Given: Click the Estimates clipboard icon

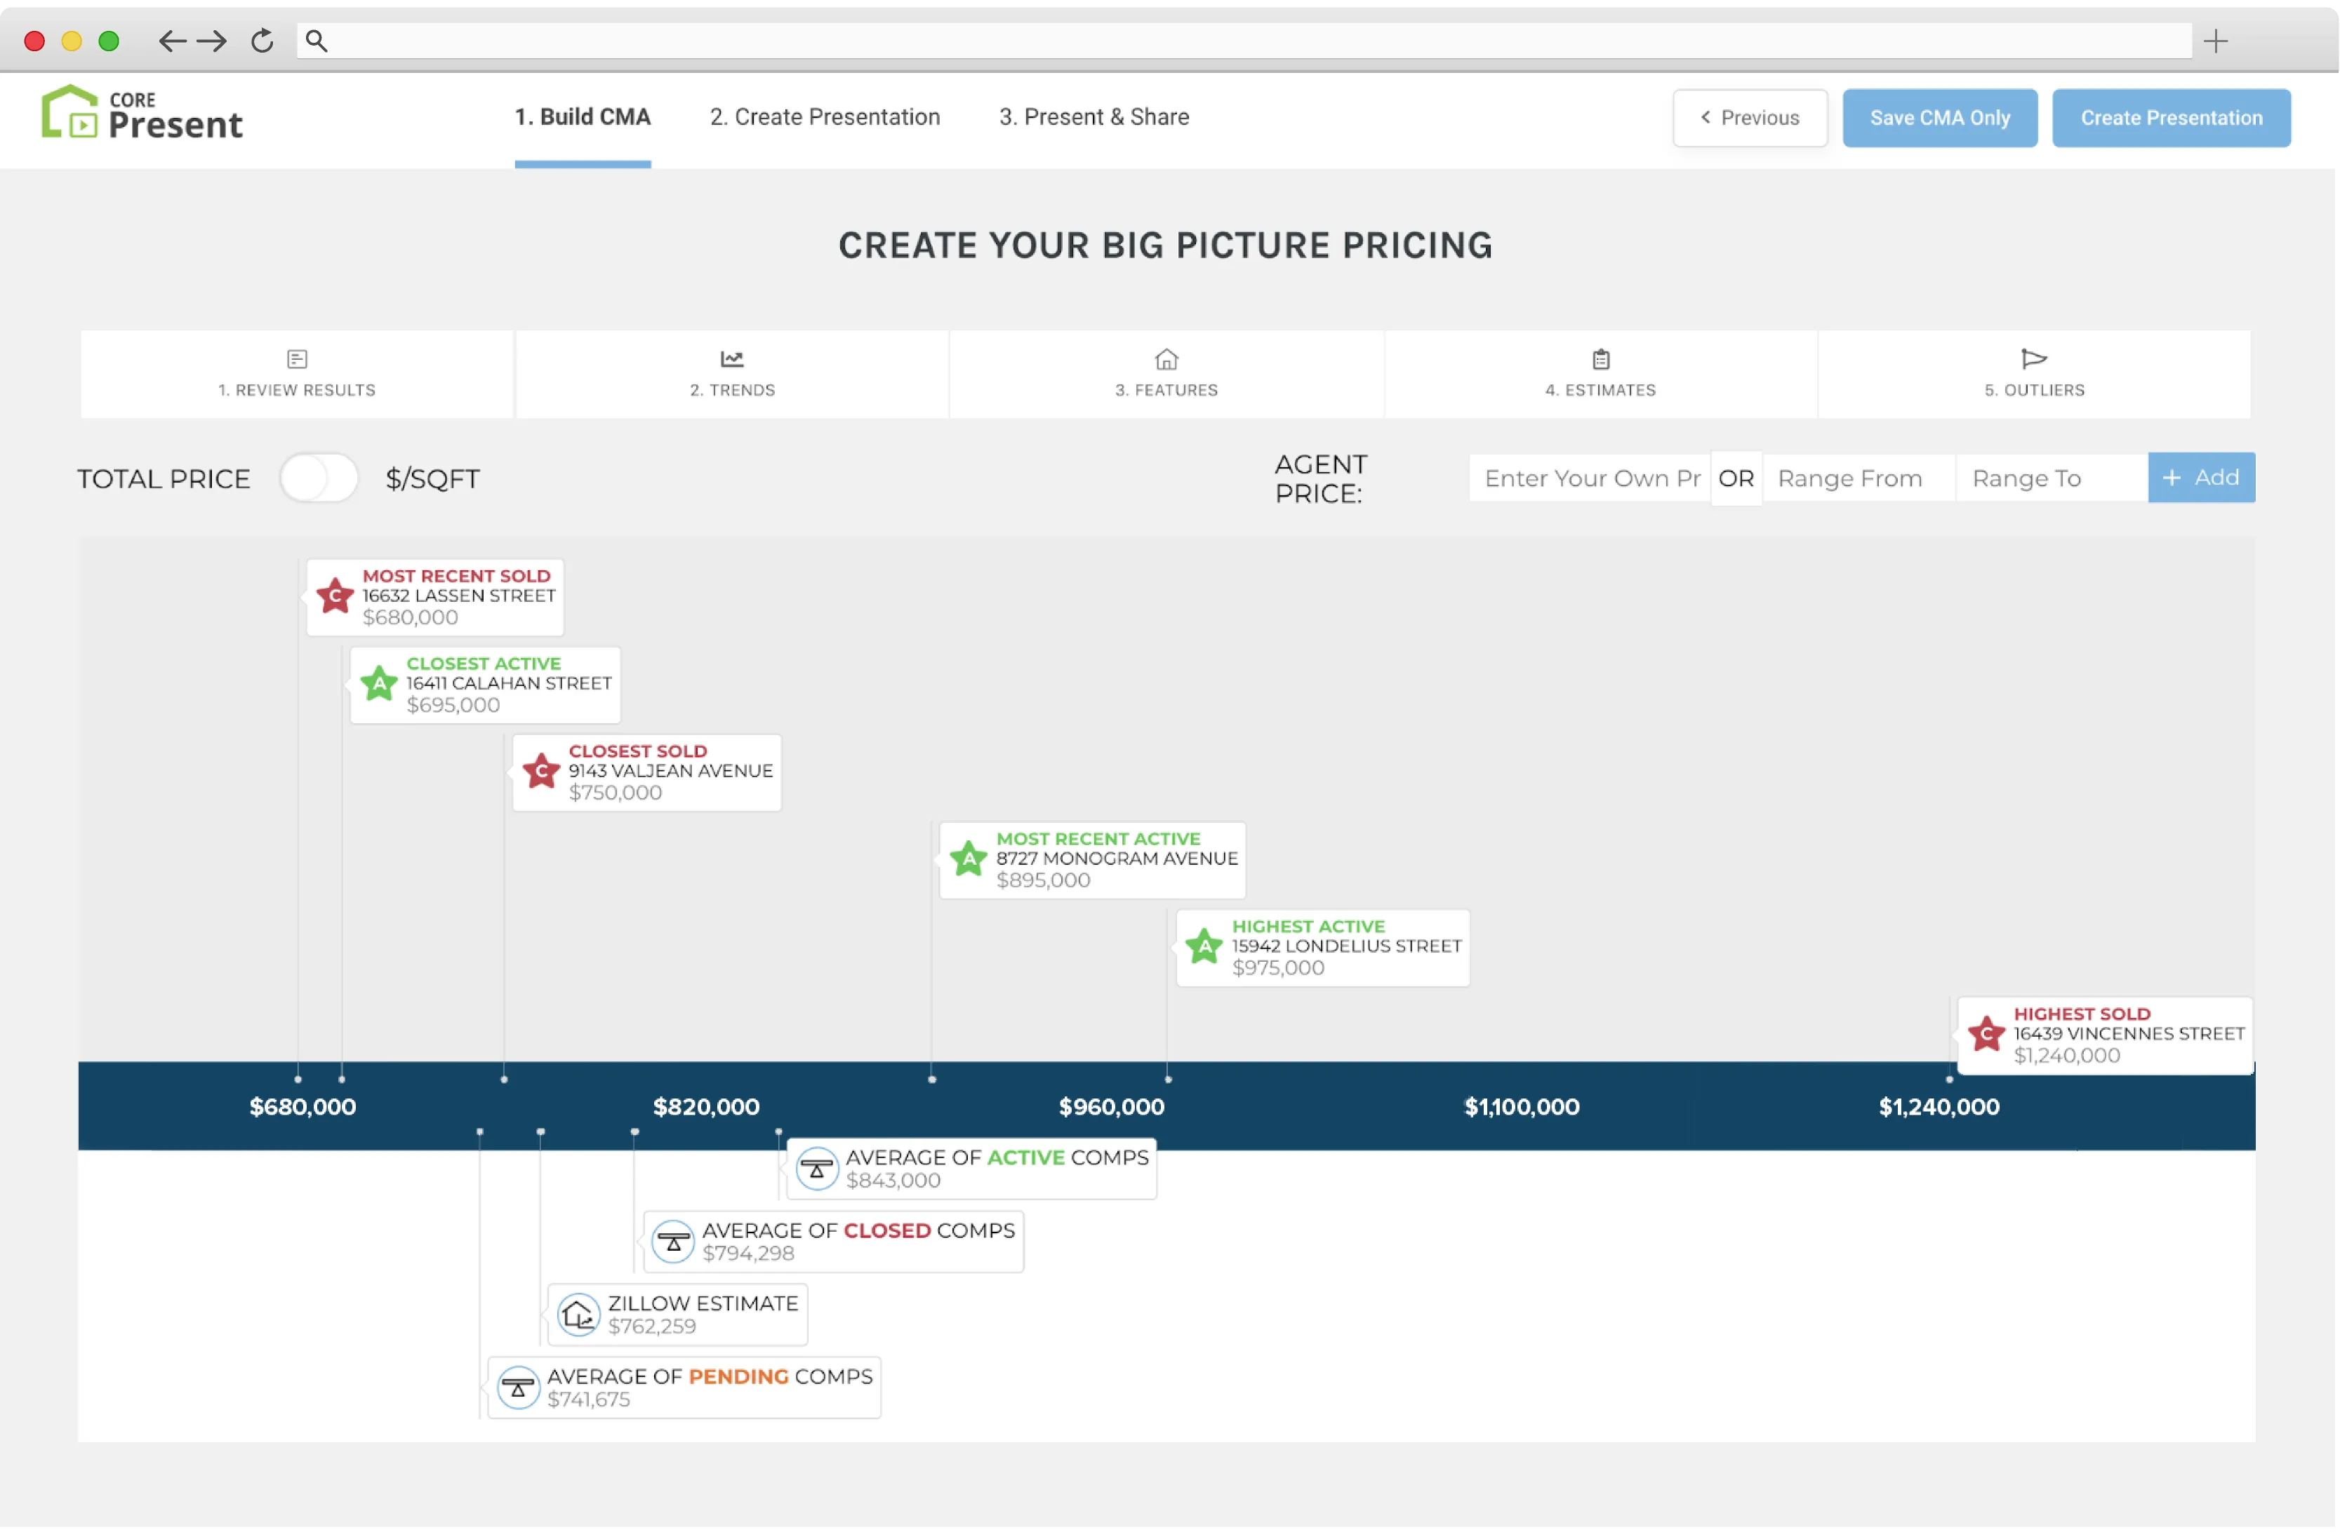Looking at the screenshot, I should click(x=1601, y=358).
